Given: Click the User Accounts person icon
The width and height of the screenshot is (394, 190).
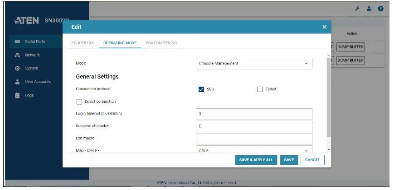Looking at the screenshot, I should [17, 82].
